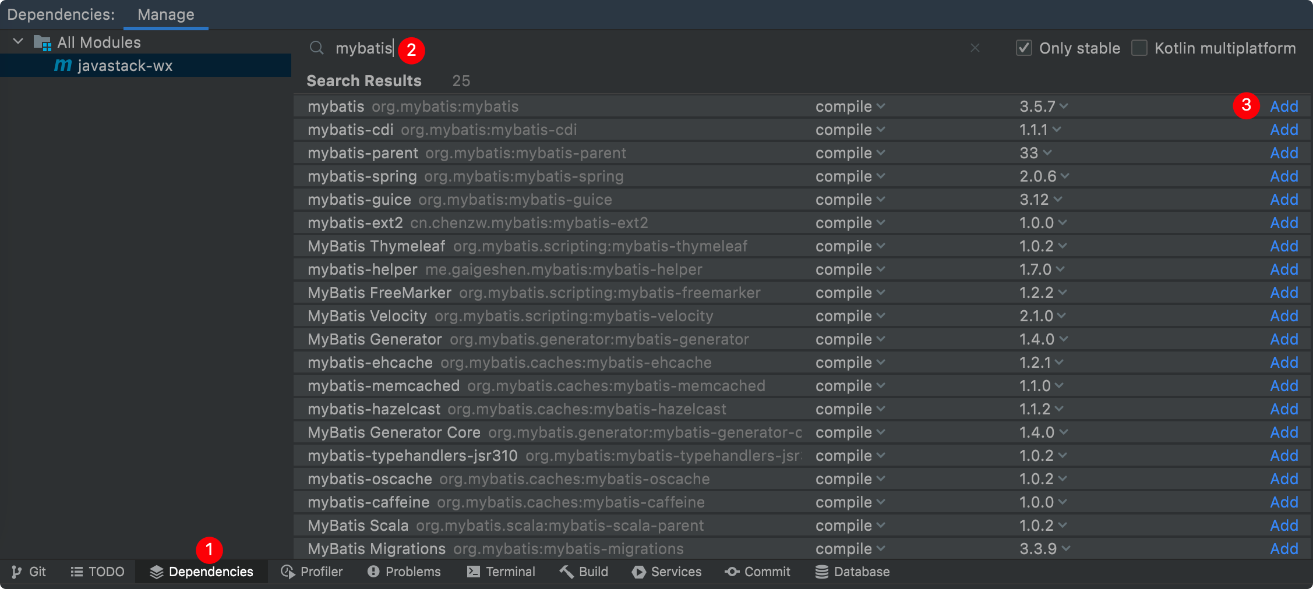
Task: Open the Database tool window tab
Action: [x=852, y=572]
